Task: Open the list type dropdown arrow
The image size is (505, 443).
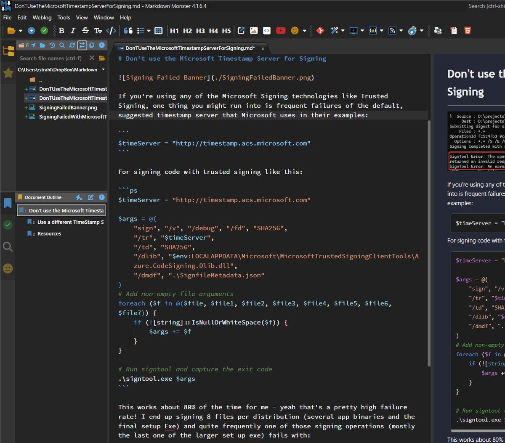Action: [149, 31]
